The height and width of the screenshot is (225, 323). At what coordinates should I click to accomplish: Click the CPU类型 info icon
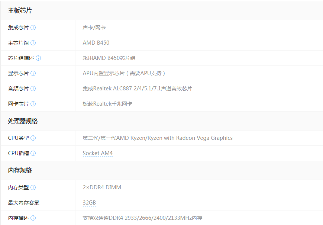click(33, 138)
